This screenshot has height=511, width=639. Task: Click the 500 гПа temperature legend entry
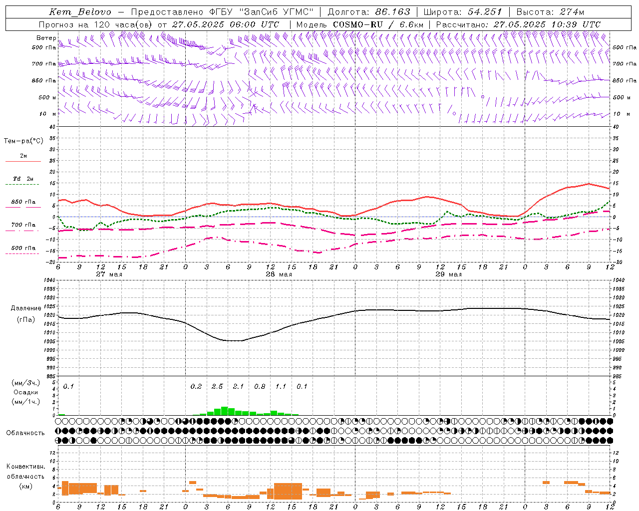(23, 249)
